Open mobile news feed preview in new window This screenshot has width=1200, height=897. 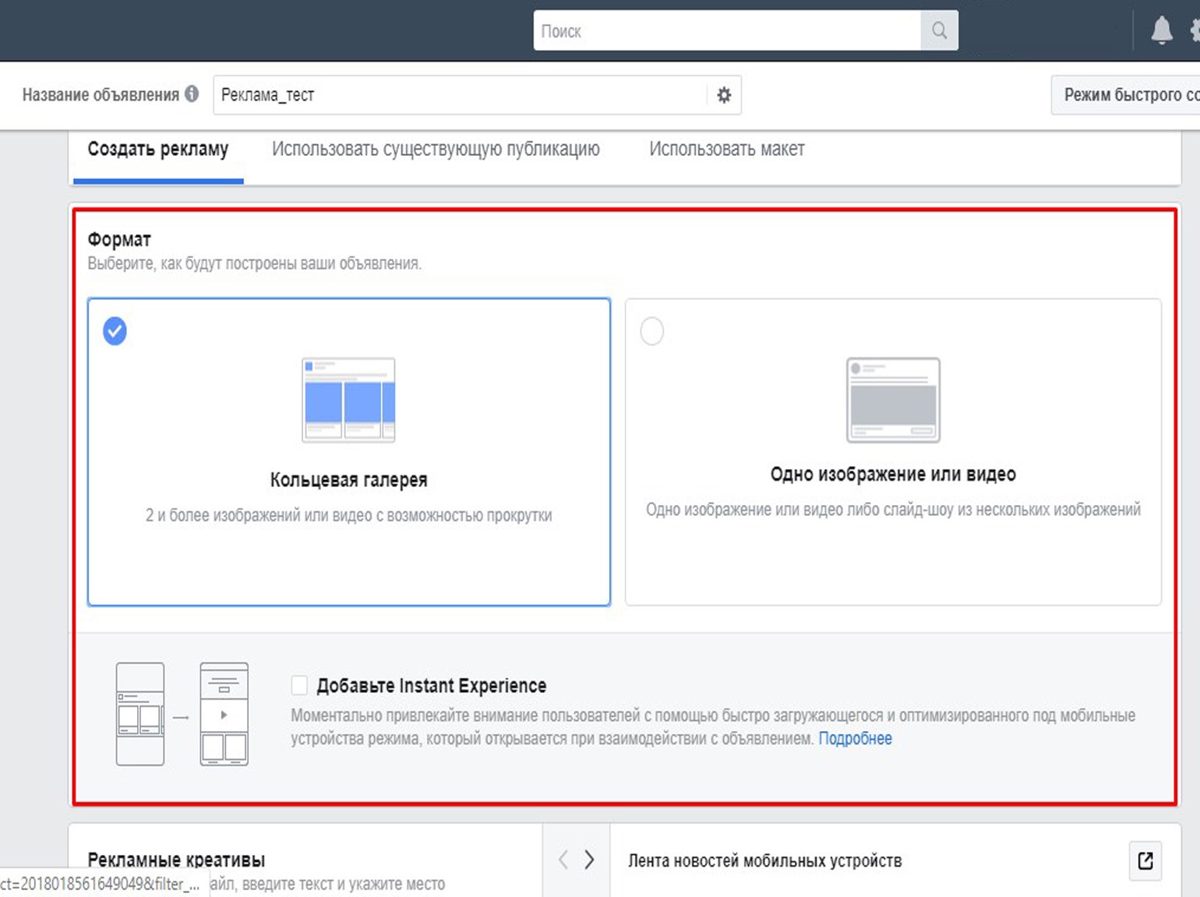[x=1145, y=860]
